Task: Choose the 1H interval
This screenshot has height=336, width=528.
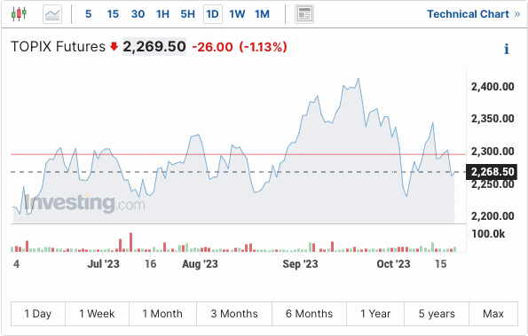Action: click(162, 14)
